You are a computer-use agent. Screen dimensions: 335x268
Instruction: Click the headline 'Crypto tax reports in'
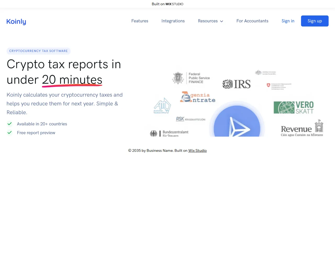click(64, 64)
